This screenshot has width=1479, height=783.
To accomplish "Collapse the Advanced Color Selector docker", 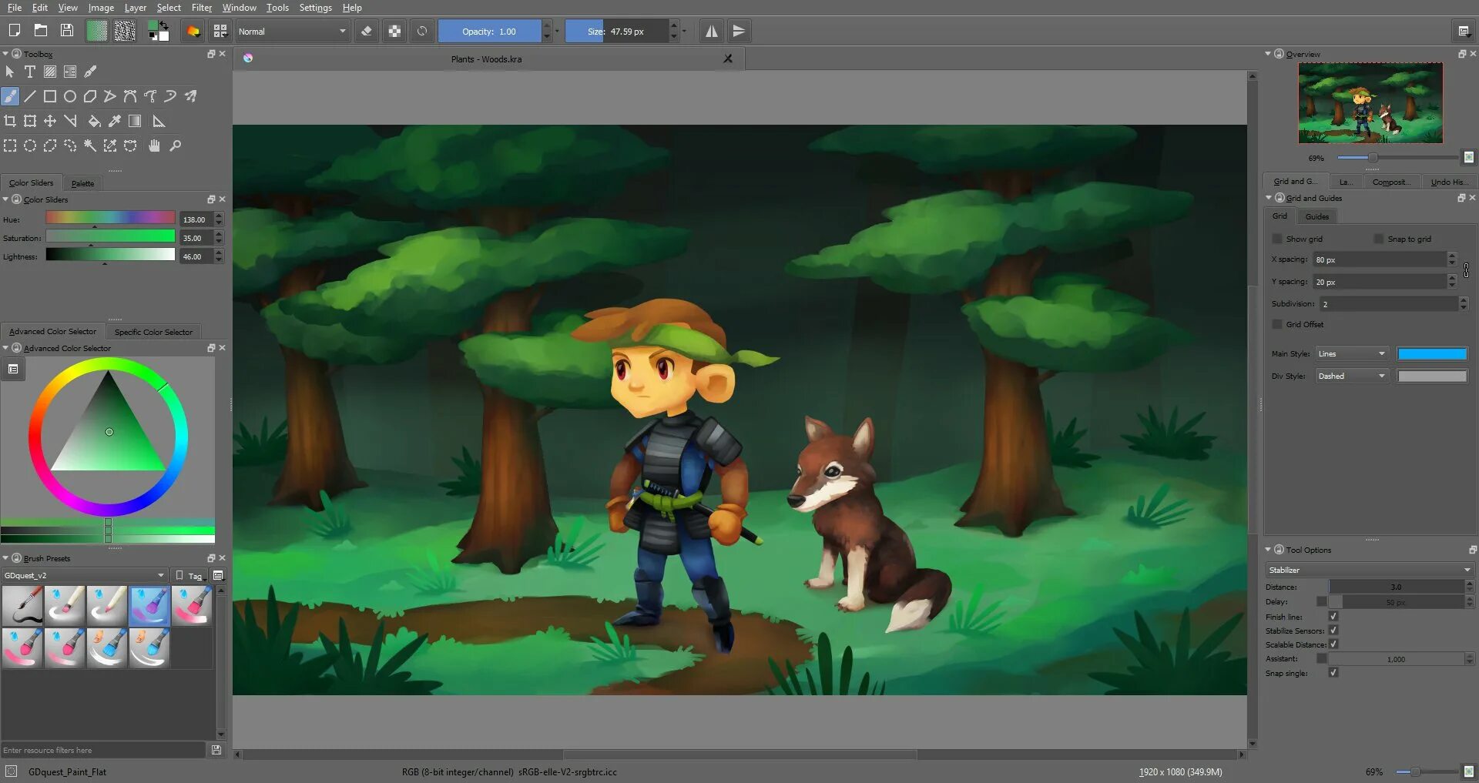I will (x=5, y=348).
